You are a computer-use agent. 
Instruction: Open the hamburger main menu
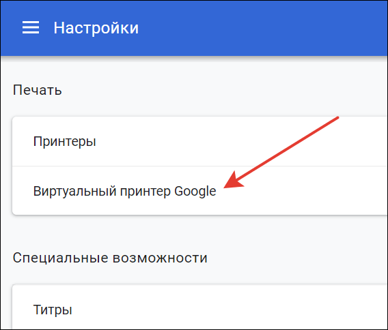31,27
